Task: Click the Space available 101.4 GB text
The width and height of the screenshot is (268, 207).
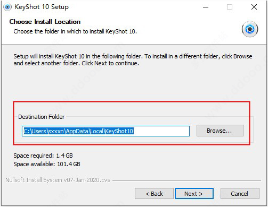Action: pos(47,164)
